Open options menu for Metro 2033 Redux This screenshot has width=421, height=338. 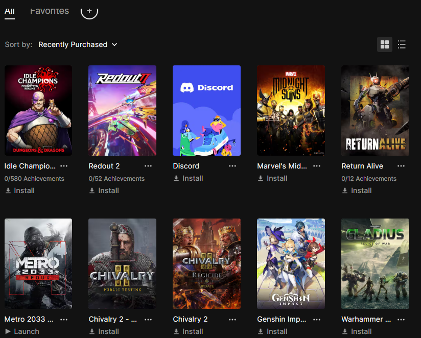pos(64,320)
